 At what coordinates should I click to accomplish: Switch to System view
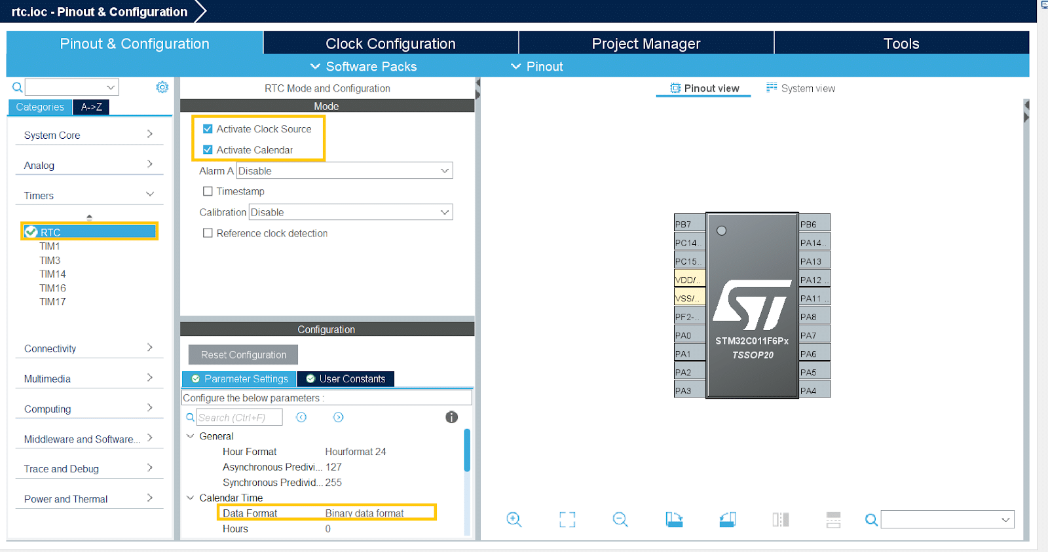click(800, 88)
